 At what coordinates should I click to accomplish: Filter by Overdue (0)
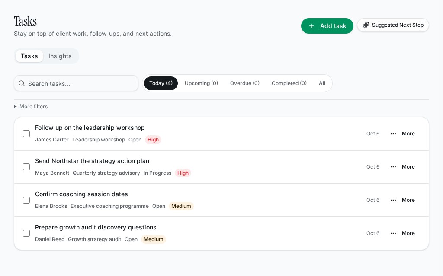point(245,83)
